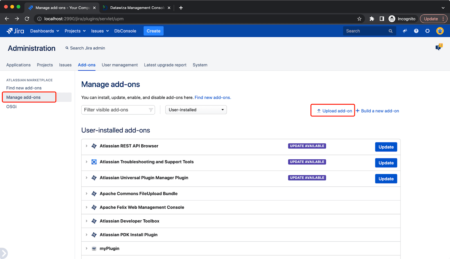Open OSGi in the sidebar
Image resolution: width=450 pixels, height=259 pixels.
[12, 107]
